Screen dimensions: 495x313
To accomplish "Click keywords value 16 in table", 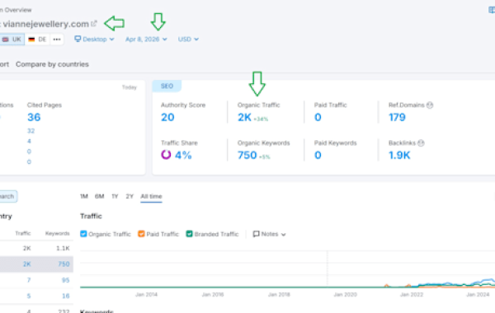I will pyautogui.click(x=66, y=296).
